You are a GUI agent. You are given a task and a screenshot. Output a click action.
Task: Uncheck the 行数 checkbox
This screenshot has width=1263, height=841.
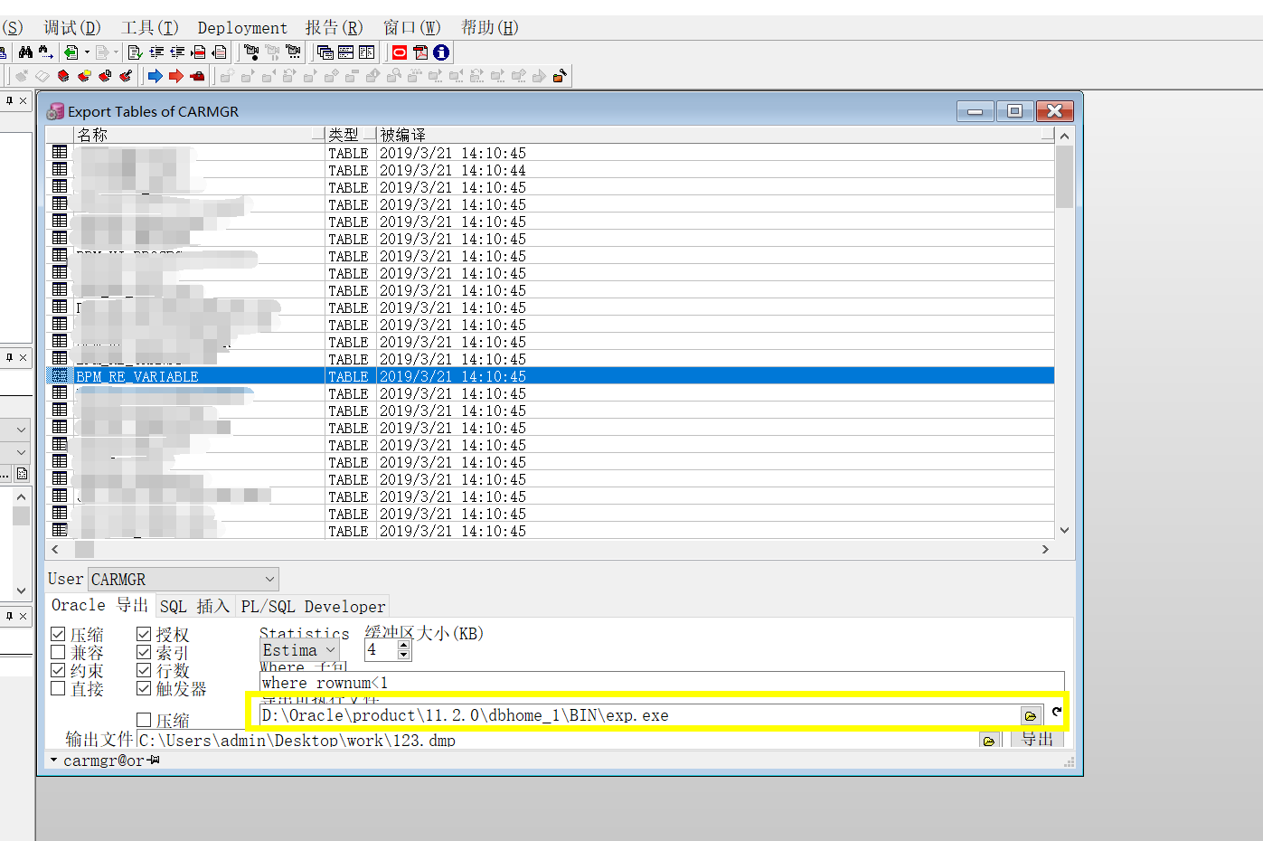click(x=144, y=670)
